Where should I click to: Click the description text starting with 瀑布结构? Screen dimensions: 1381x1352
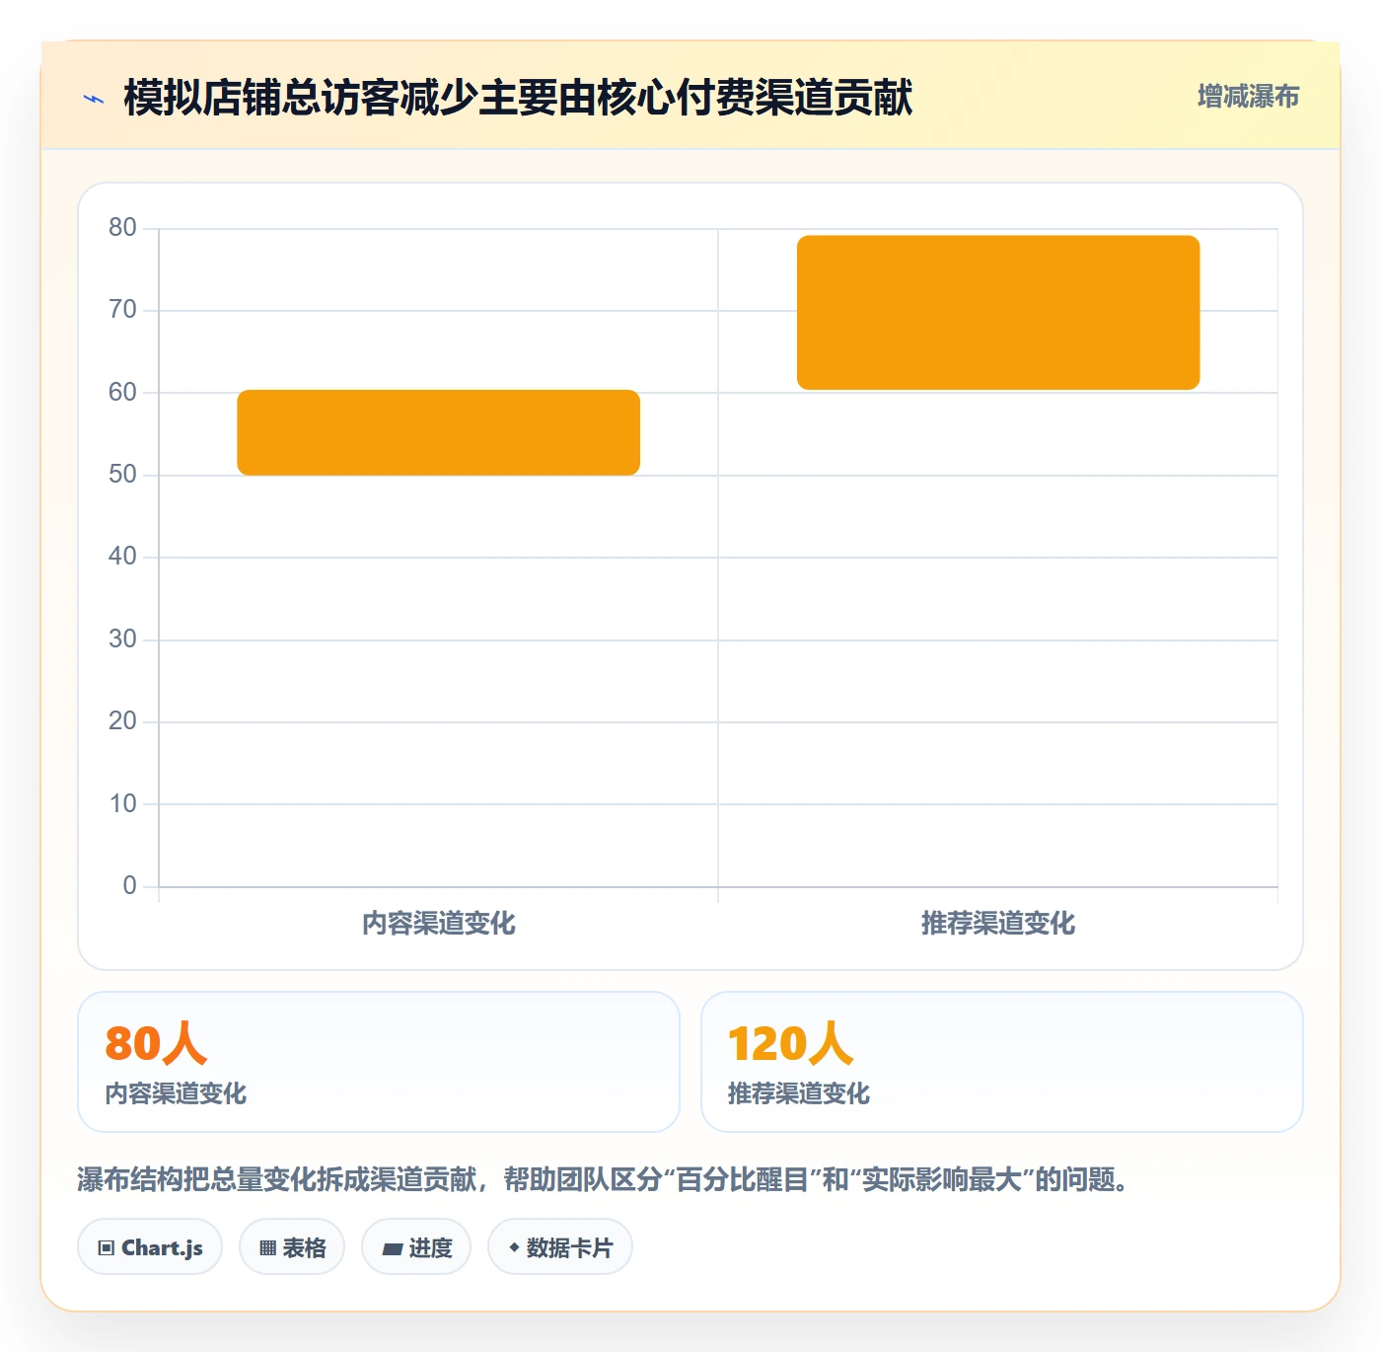pyautogui.click(x=604, y=1179)
